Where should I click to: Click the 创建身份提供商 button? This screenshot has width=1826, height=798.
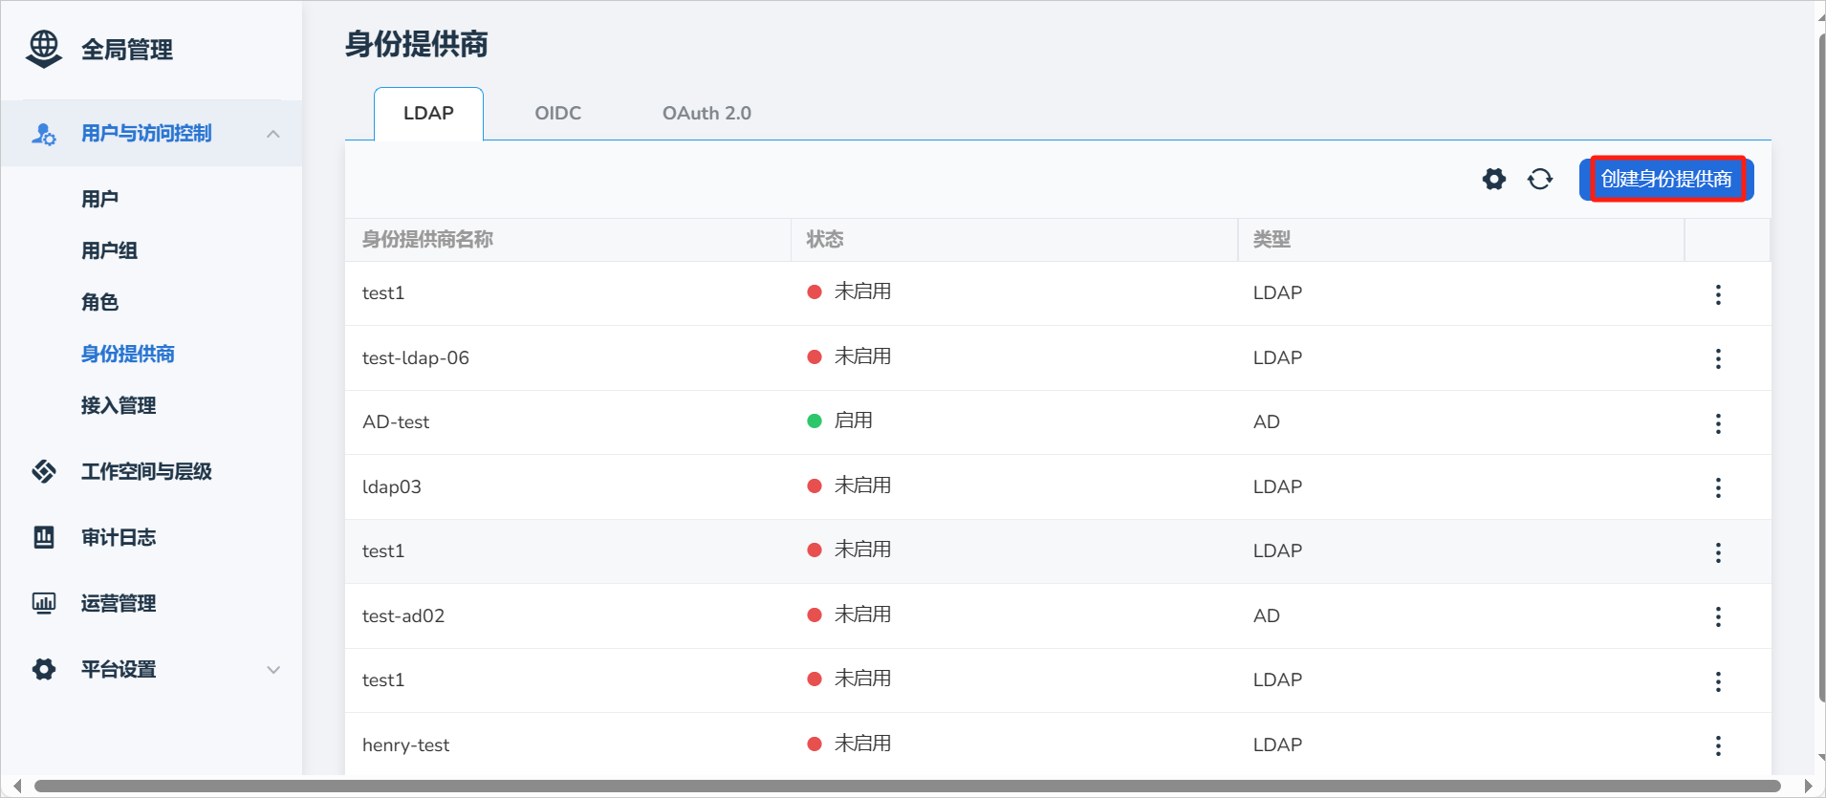point(1666,179)
